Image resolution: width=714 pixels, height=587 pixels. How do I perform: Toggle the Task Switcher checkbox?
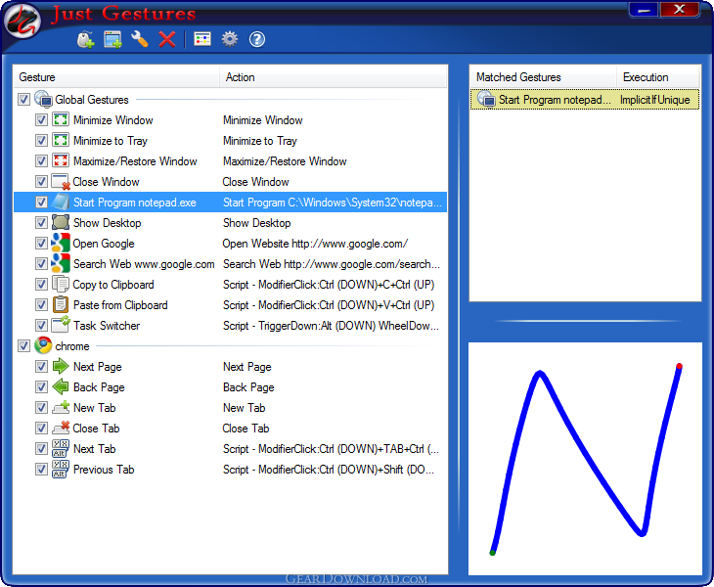tap(41, 325)
